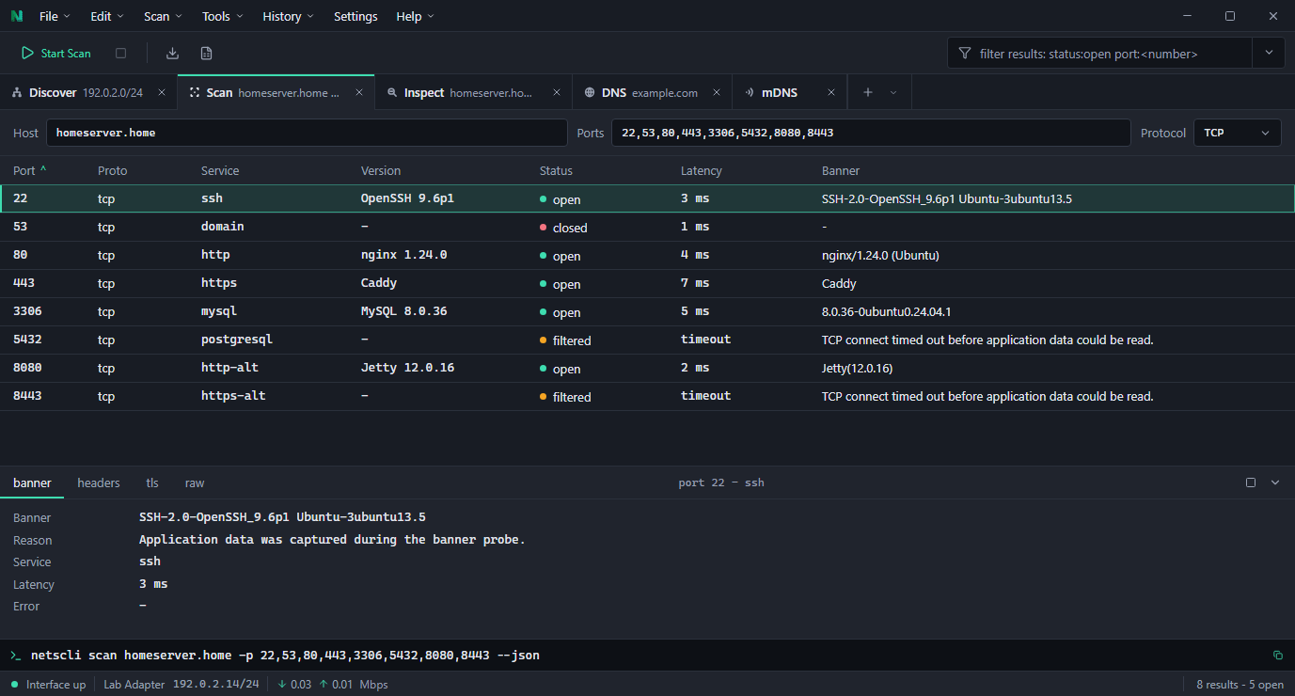Click the globe icon on DNS tab
The width and height of the screenshot is (1295, 696).
[590, 92]
